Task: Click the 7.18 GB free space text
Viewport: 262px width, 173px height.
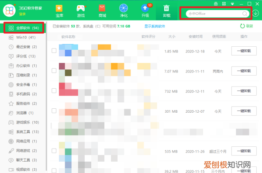Action: click(124, 26)
